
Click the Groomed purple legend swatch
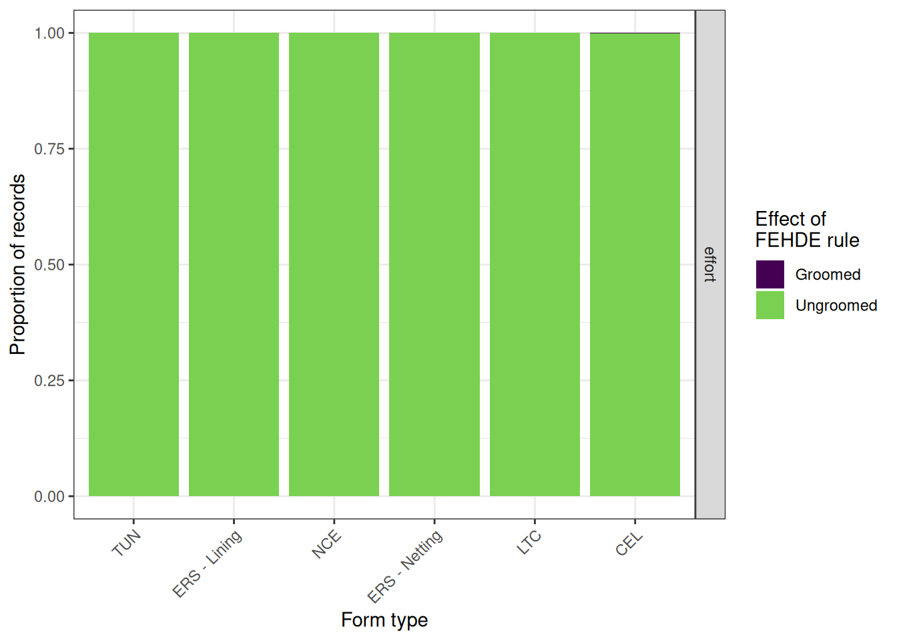point(770,274)
